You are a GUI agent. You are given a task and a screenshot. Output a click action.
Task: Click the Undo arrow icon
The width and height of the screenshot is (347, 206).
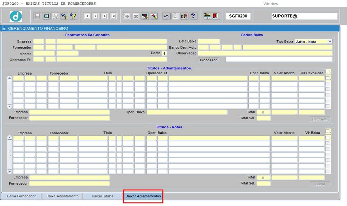tap(166, 16)
